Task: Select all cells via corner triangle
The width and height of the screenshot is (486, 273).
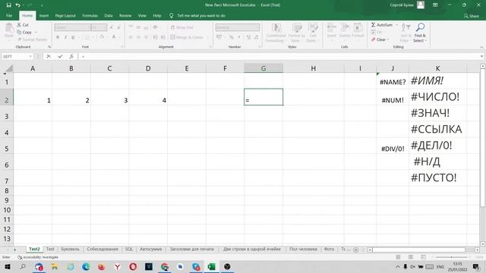Action: (9, 68)
